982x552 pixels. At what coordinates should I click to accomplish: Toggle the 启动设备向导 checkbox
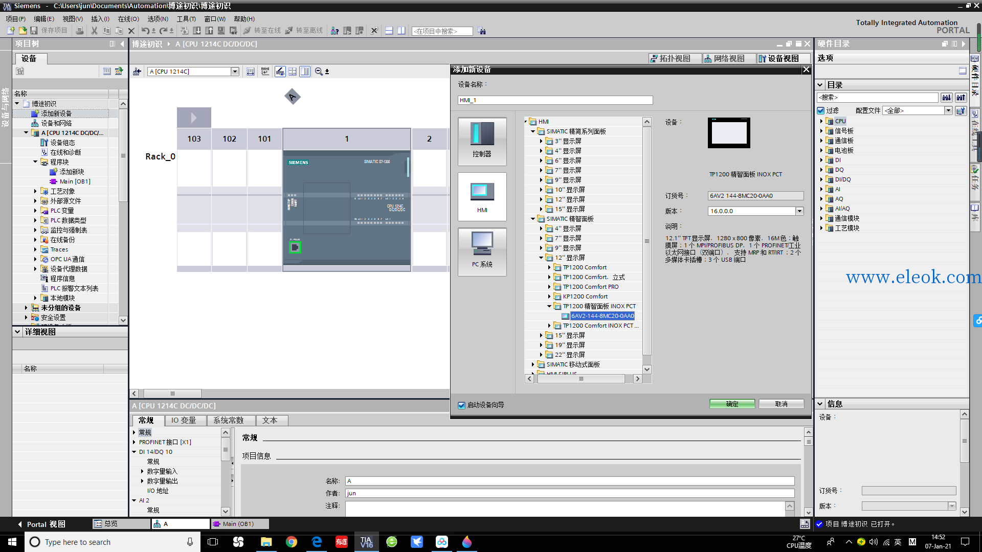point(461,405)
